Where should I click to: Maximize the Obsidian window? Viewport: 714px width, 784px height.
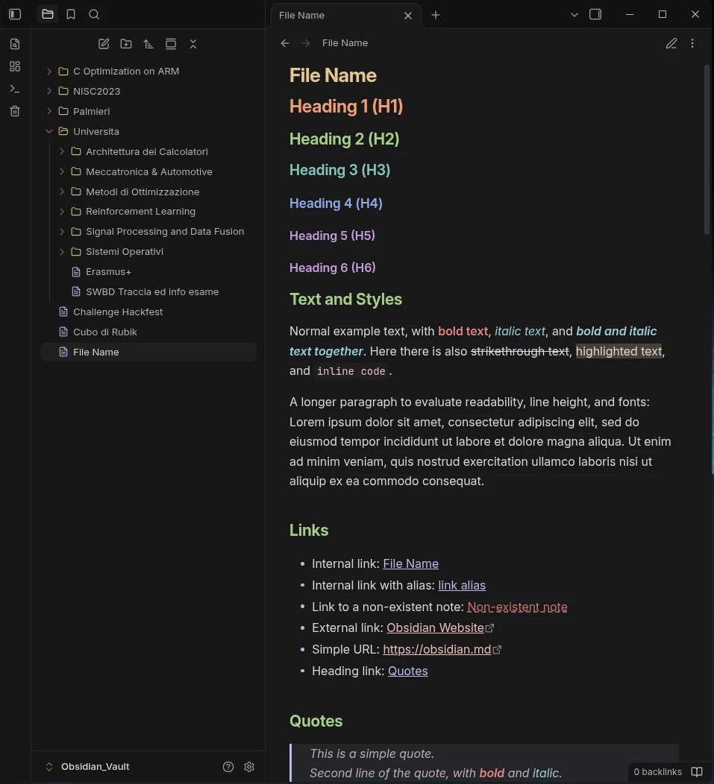point(663,14)
